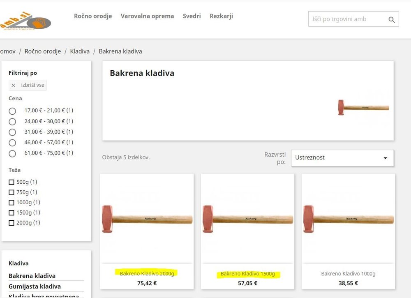Go to Ročno orodje breadcrumb

(x=43, y=51)
